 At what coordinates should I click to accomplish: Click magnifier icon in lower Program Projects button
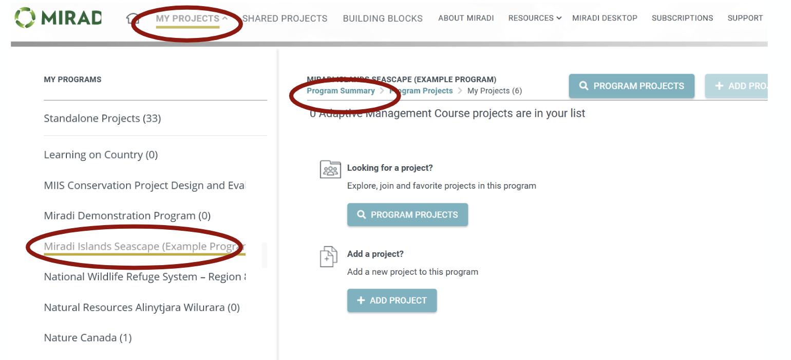[362, 215]
